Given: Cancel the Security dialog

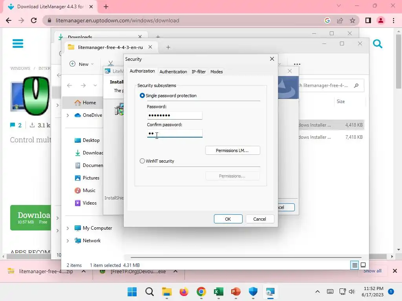Looking at the screenshot, I should [x=260, y=219].
